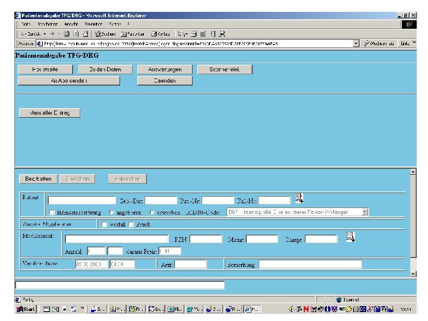Click the Manueller Eintrag button
This screenshot has width=428, height=321.
coord(50,113)
